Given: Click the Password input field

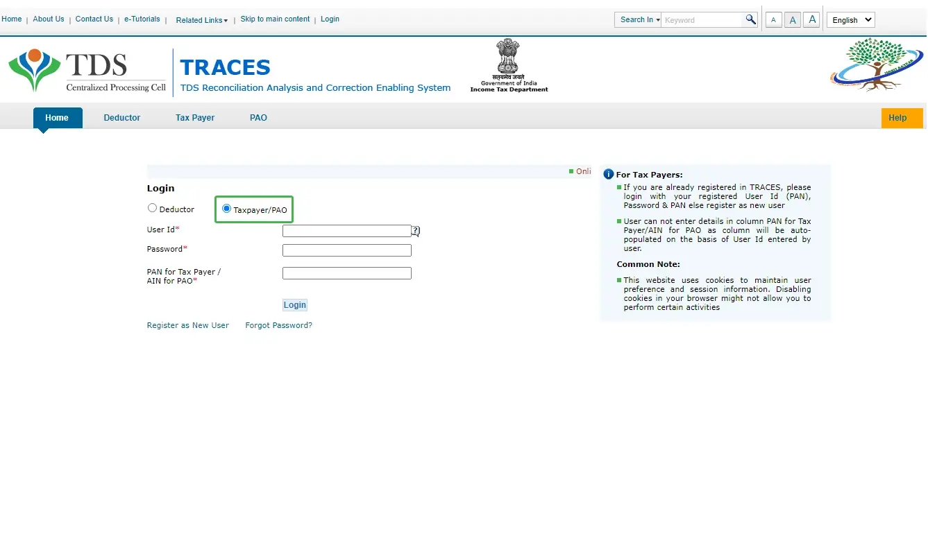Looking at the screenshot, I should point(346,250).
